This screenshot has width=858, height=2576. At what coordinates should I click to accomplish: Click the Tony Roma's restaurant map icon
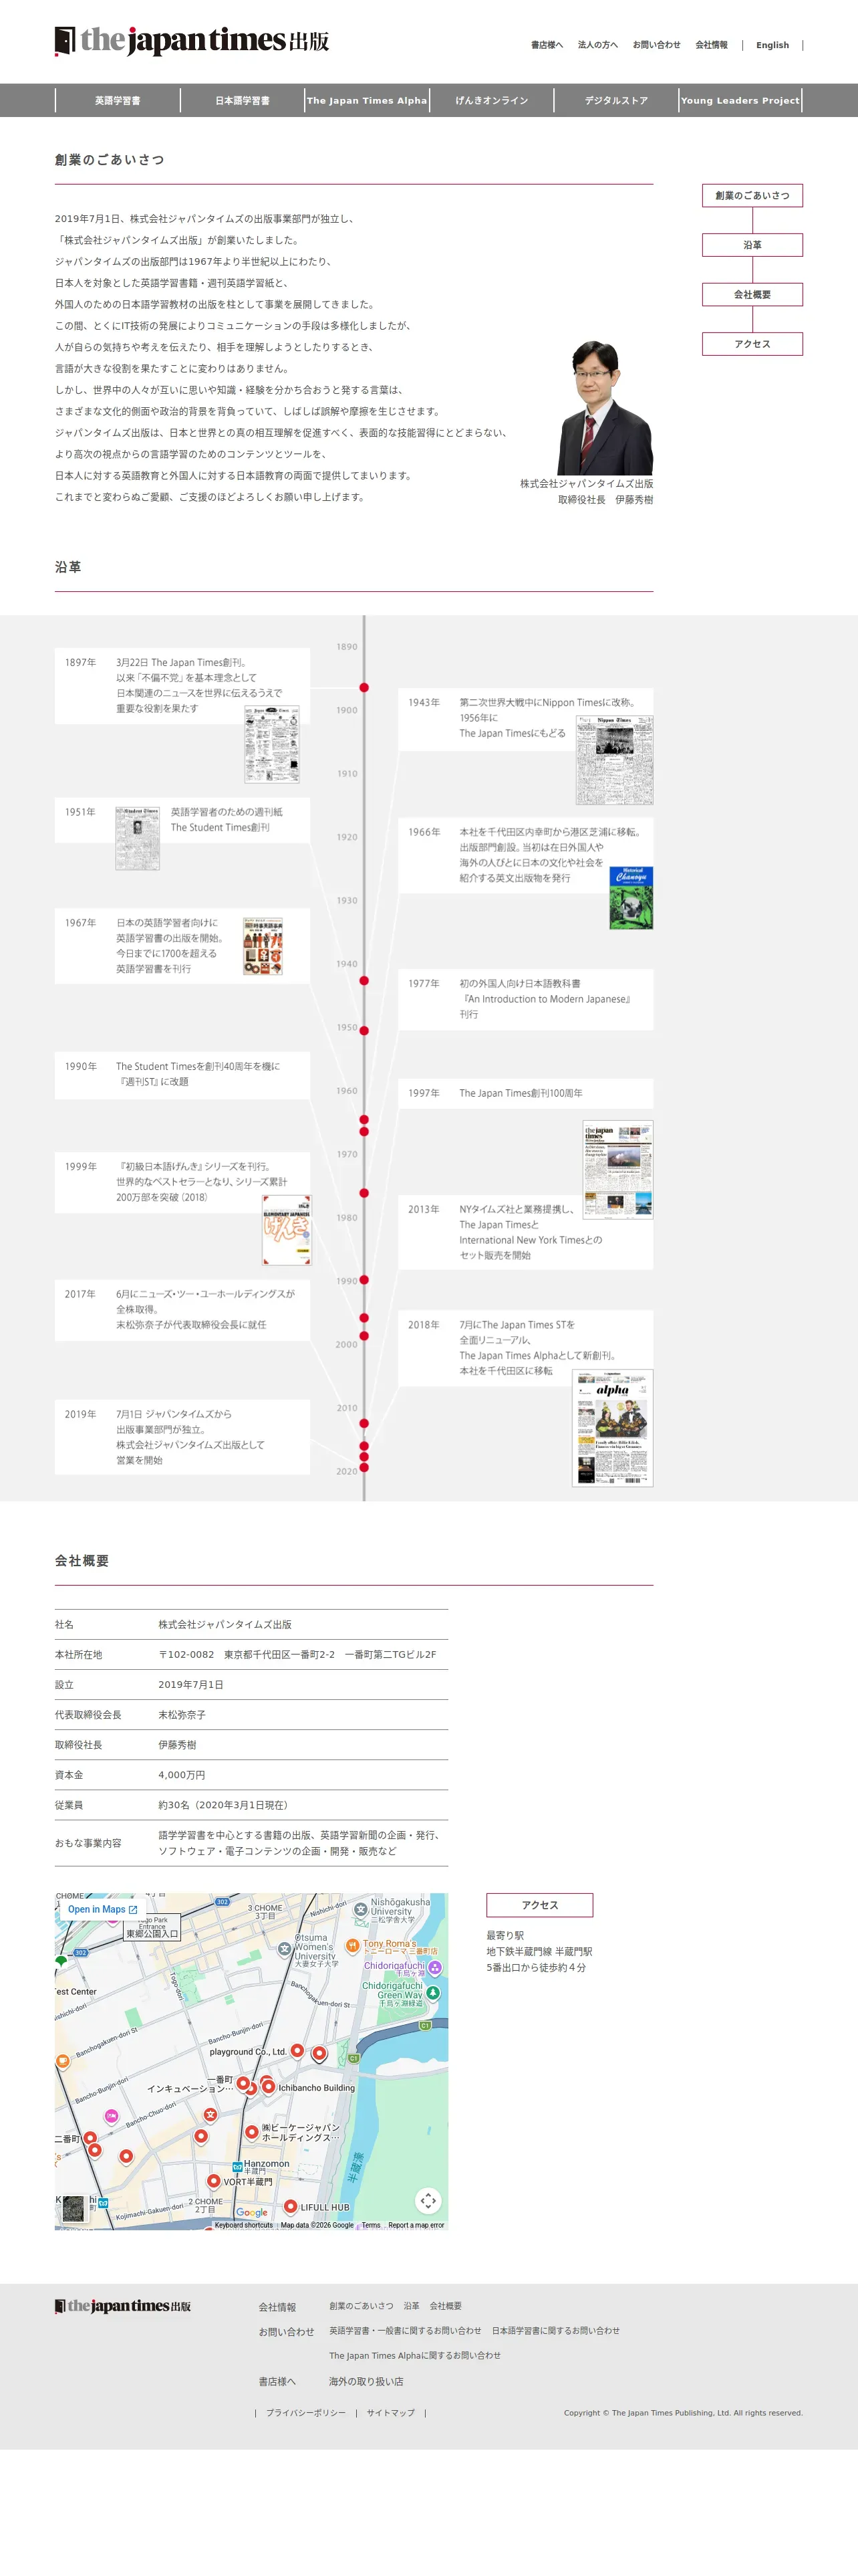[351, 1946]
